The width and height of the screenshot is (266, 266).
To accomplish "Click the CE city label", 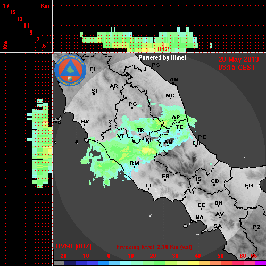I will (202, 206).
